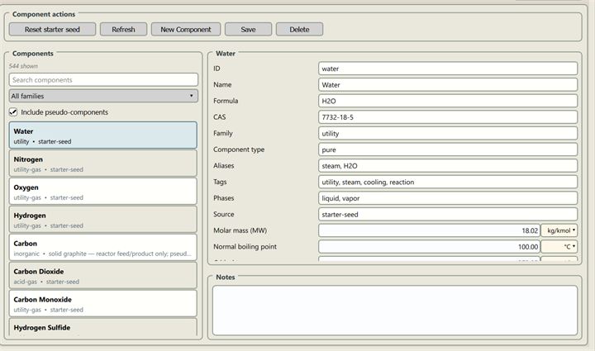The width and height of the screenshot is (595, 351).
Task: Edit Normal boiling point value 100.00
Action: click(x=429, y=247)
